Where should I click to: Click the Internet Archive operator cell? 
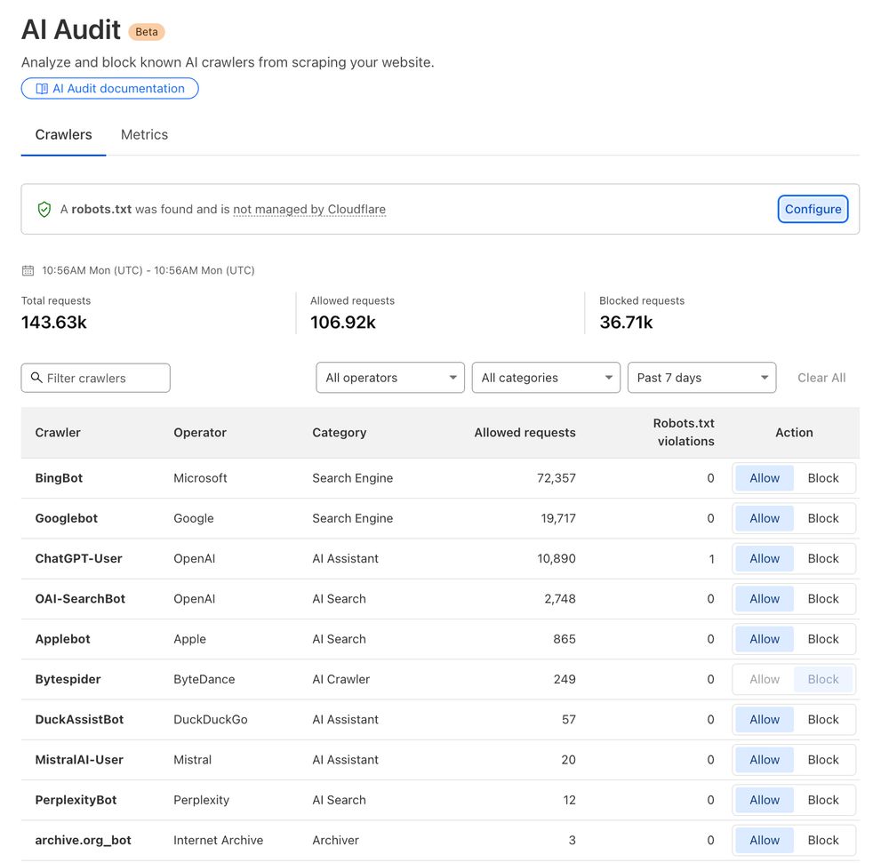[x=219, y=840]
